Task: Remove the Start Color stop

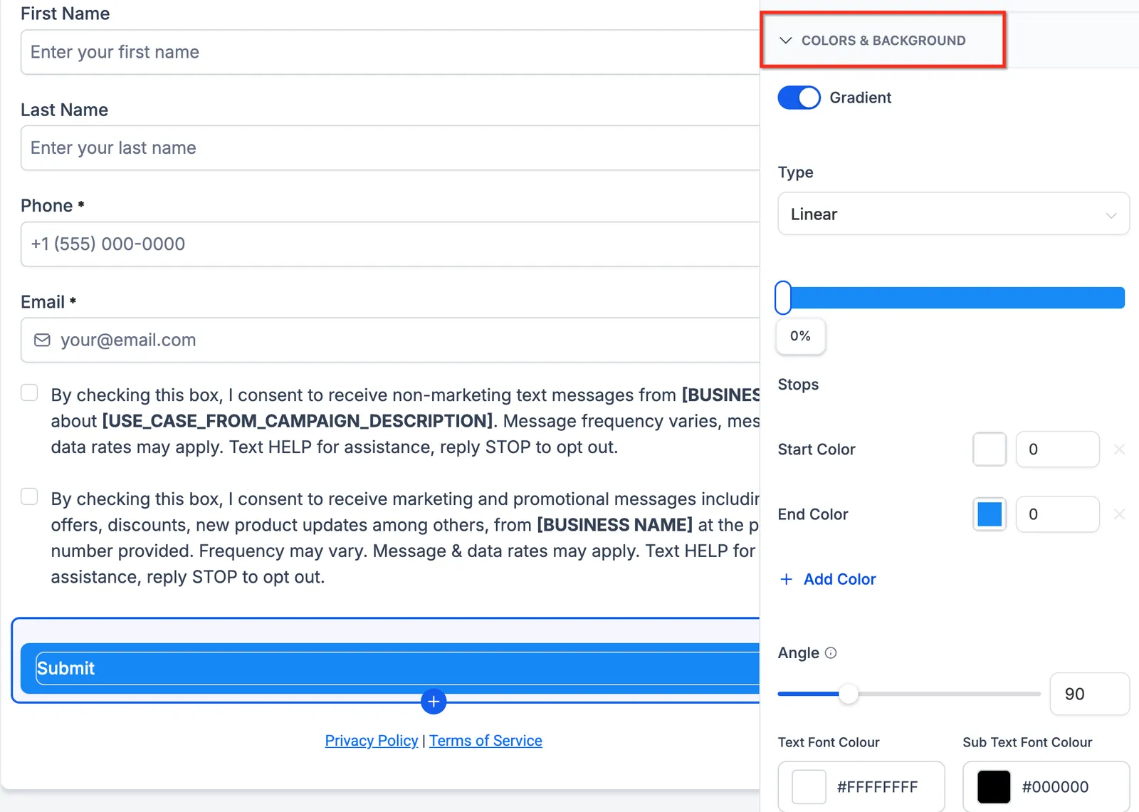Action: click(x=1119, y=449)
